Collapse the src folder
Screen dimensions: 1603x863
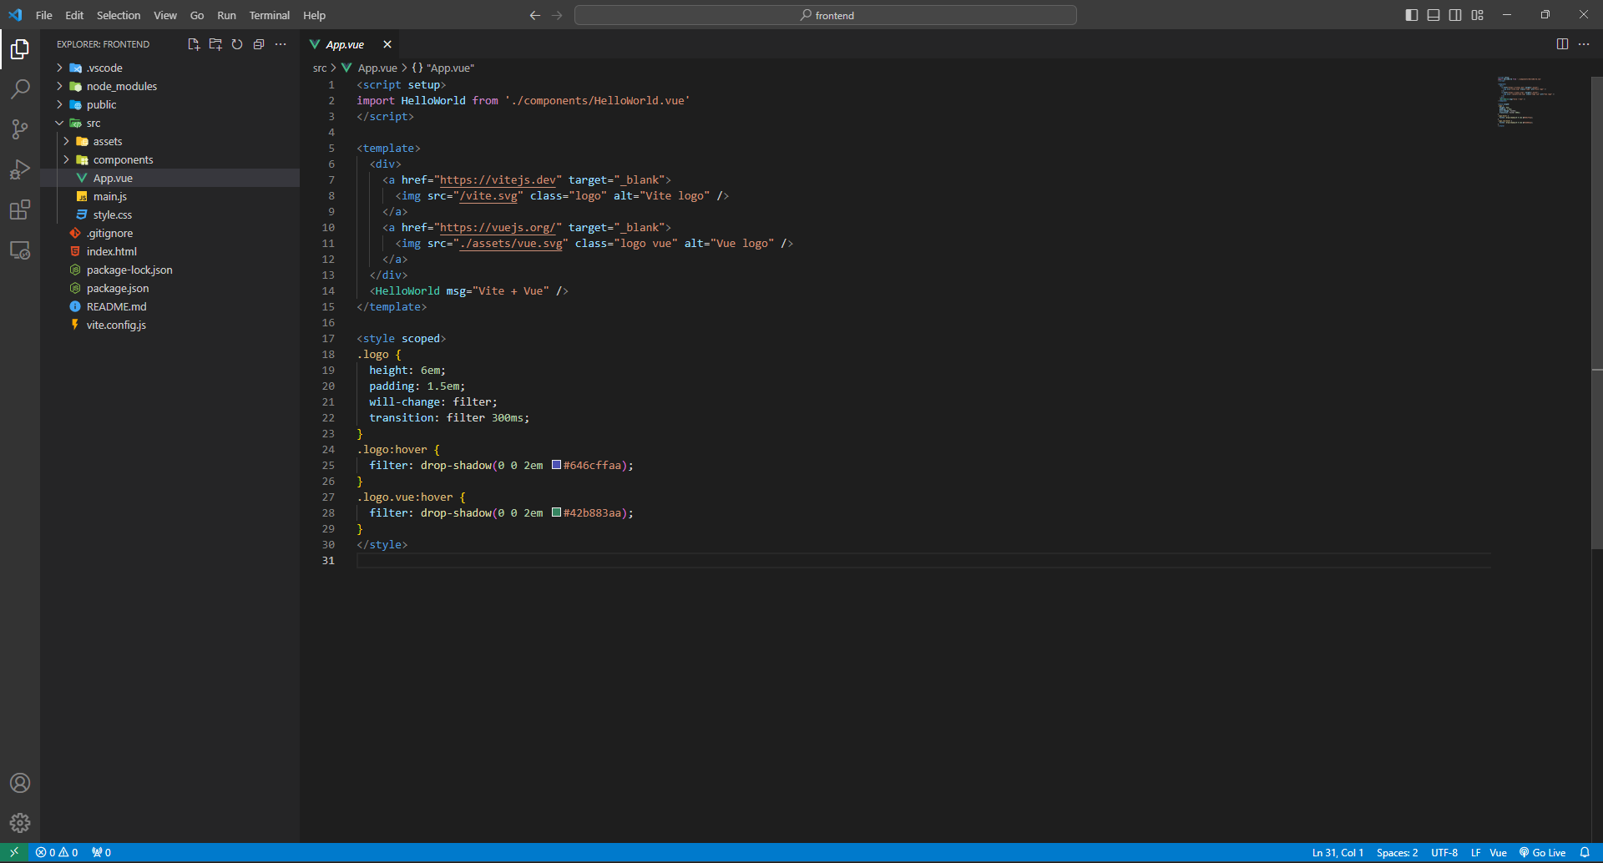pyautogui.click(x=93, y=123)
